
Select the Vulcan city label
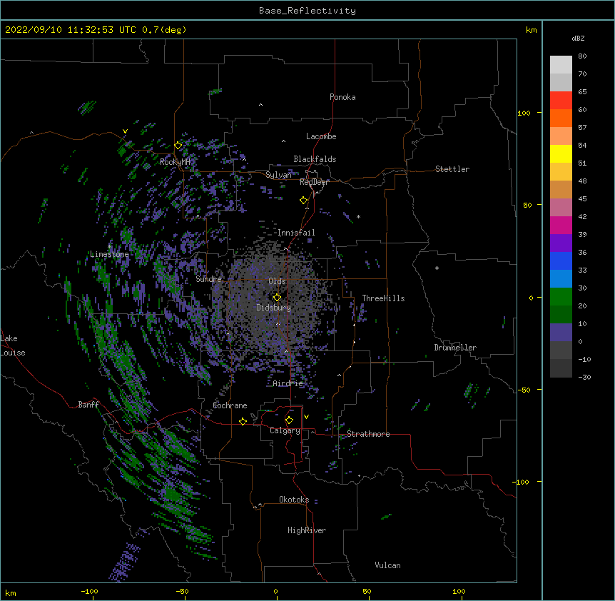pos(387,565)
